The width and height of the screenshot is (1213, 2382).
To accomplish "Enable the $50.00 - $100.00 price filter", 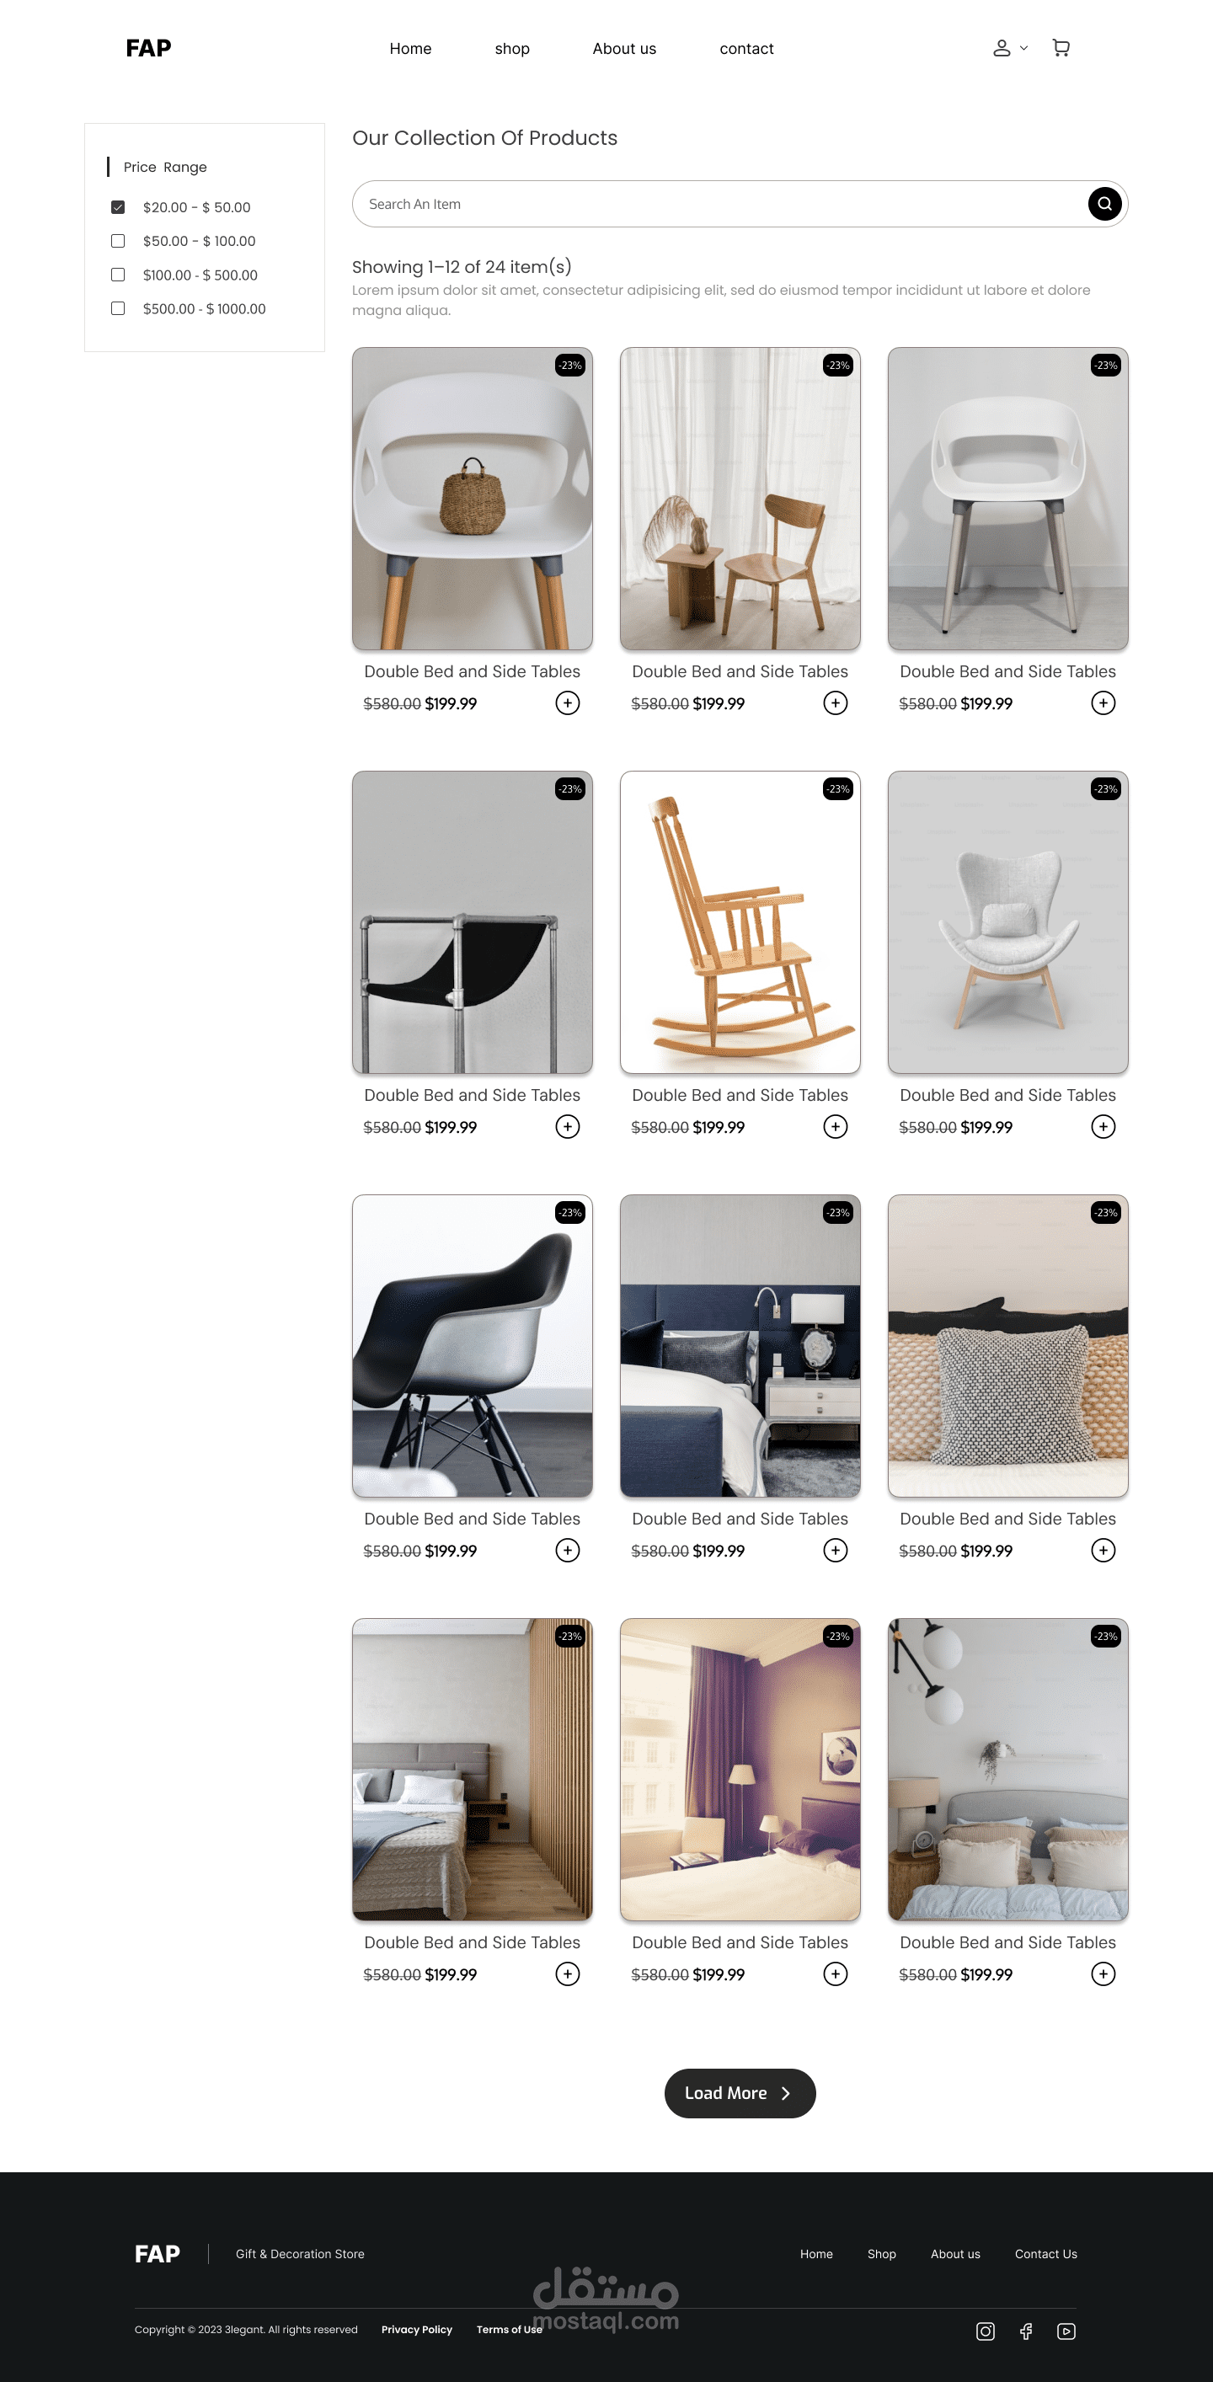I will click(117, 240).
